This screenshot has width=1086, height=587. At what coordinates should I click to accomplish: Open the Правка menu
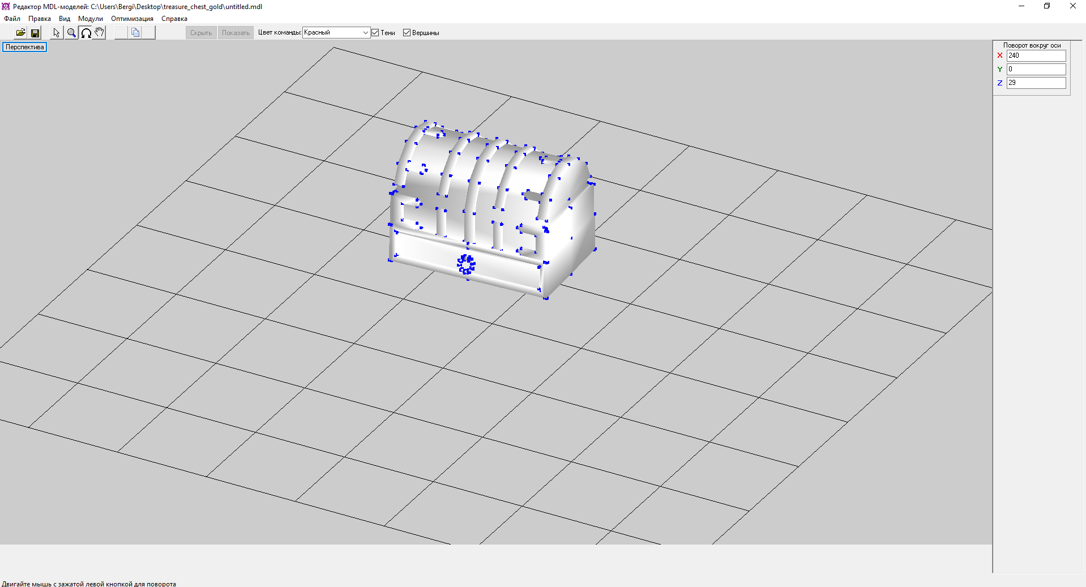pyautogui.click(x=40, y=19)
